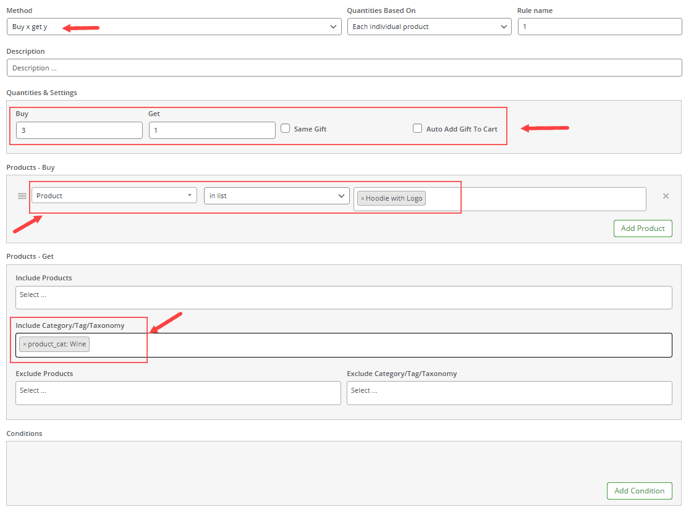686x515 pixels.
Task: Click the Buy quantity field
Action: (79, 130)
